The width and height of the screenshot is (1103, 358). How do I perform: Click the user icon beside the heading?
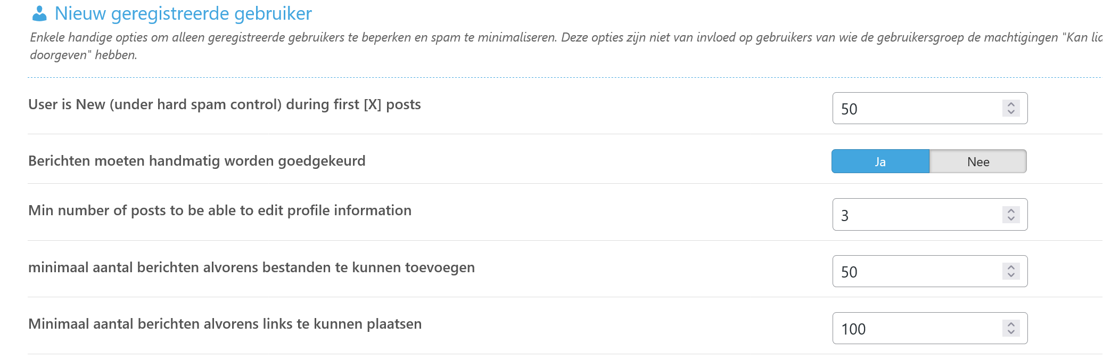(x=39, y=14)
